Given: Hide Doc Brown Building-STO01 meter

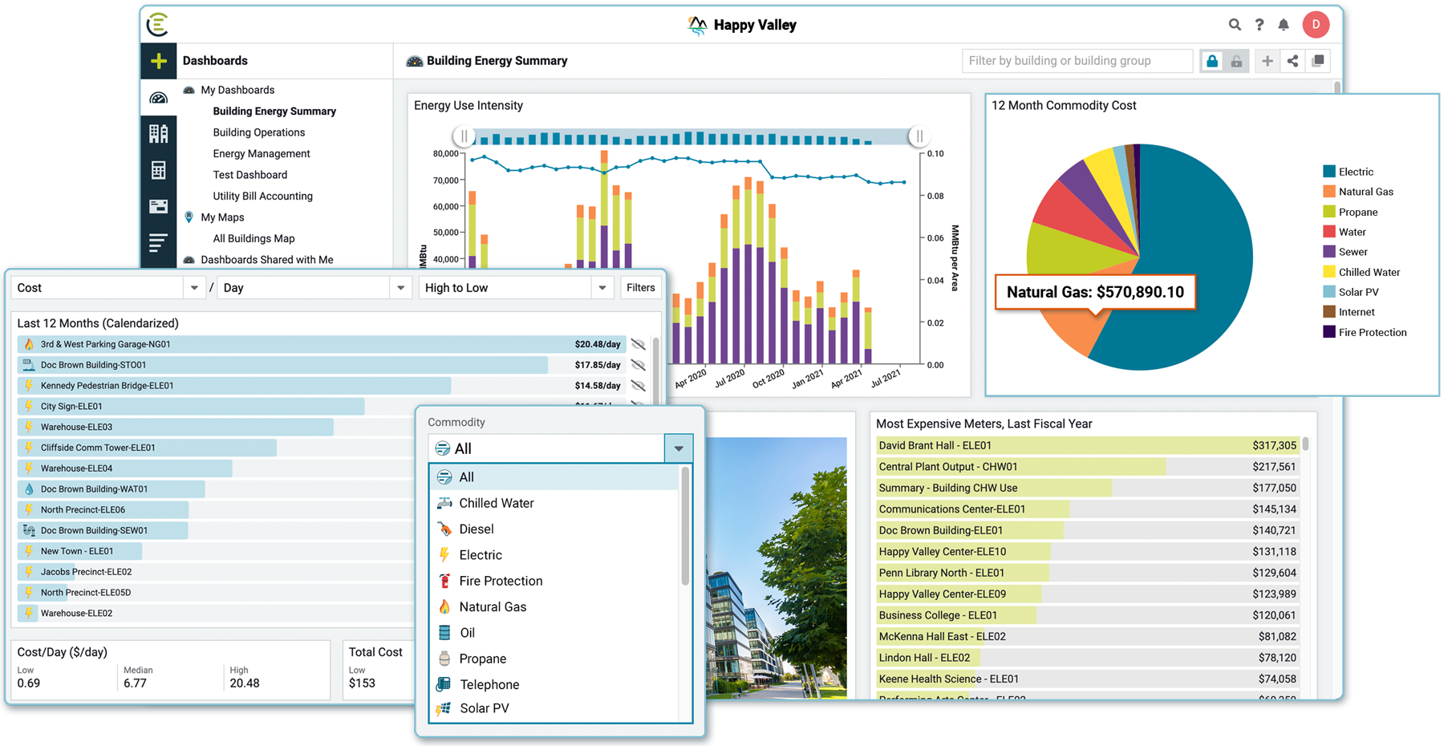Looking at the screenshot, I should (639, 365).
